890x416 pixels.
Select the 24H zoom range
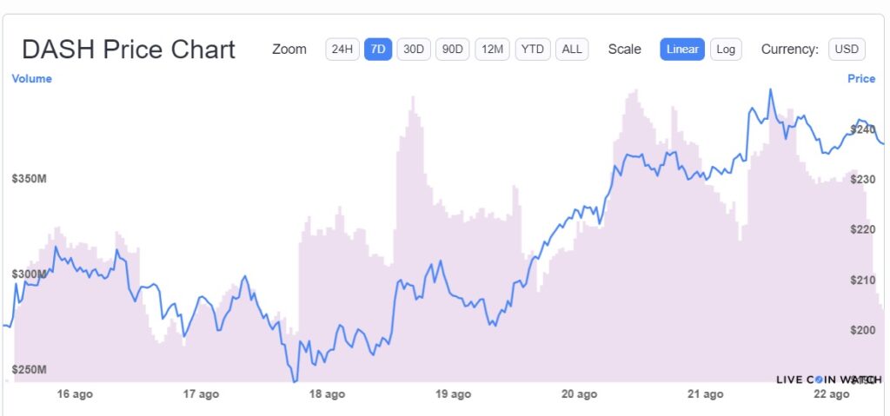click(x=342, y=50)
